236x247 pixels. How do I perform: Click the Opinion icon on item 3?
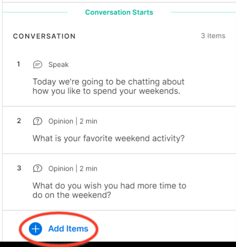(38, 169)
